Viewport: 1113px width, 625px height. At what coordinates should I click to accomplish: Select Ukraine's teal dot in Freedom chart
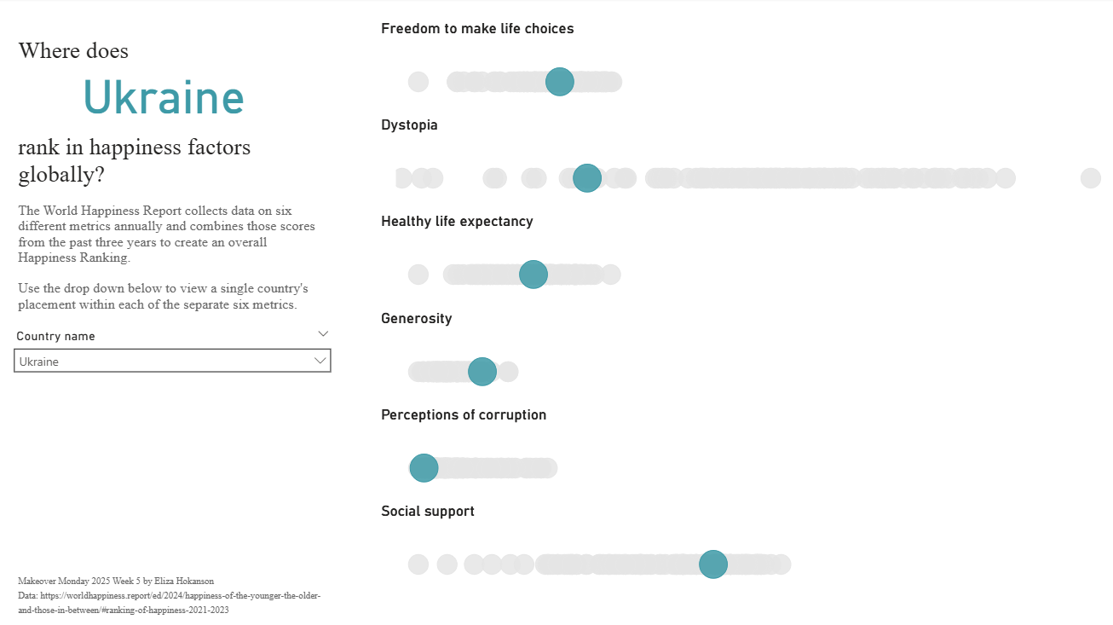(559, 82)
